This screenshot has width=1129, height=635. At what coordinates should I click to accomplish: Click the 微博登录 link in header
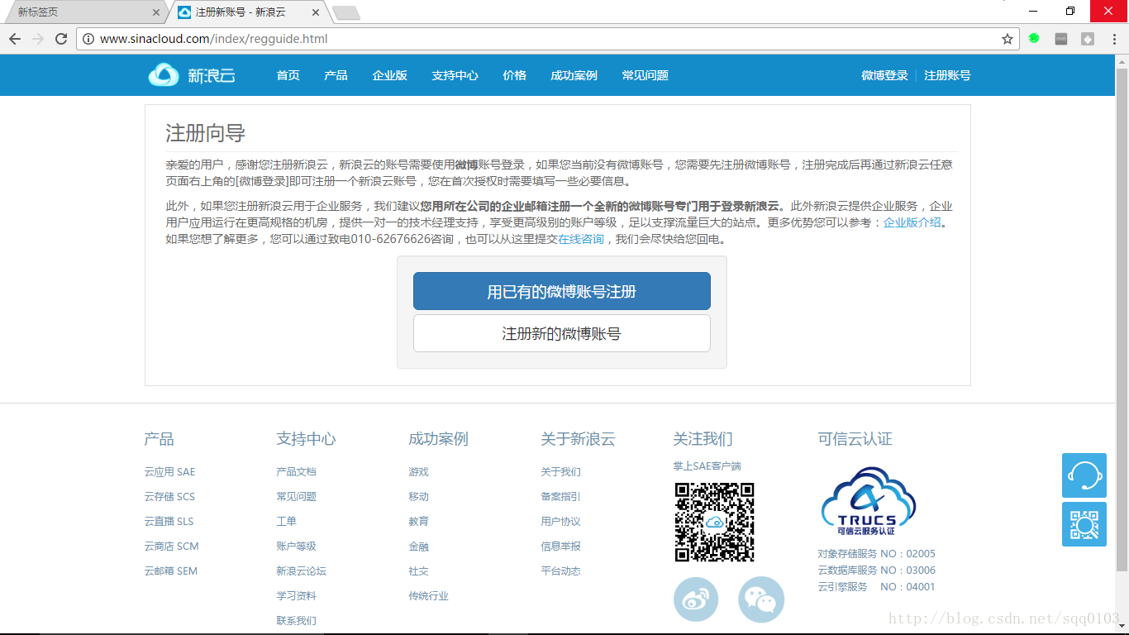884,75
